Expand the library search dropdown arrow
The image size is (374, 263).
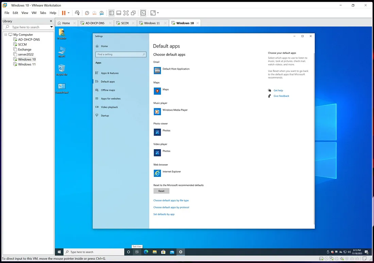(51, 27)
